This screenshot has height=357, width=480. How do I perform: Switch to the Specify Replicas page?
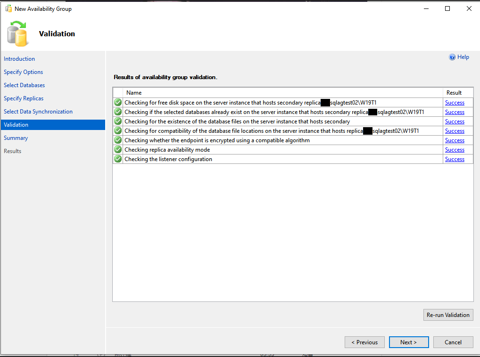click(24, 98)
